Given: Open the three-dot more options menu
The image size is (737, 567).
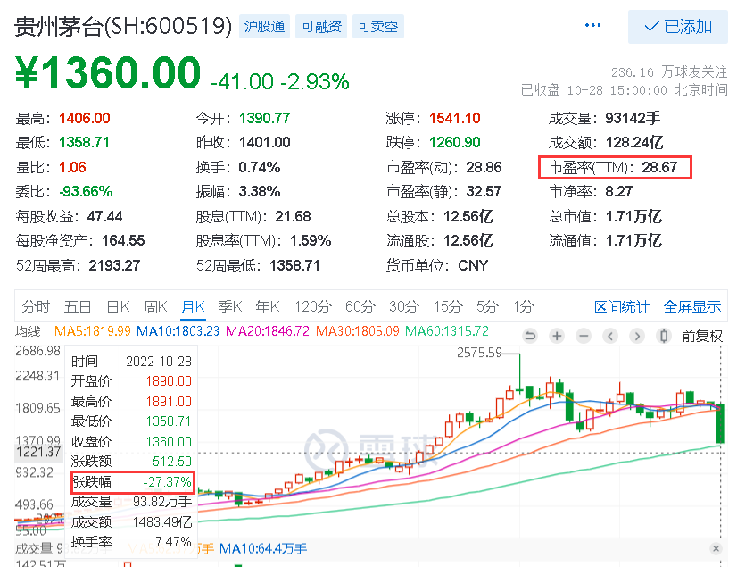Looking at the screenshot, I should (592, 25).
